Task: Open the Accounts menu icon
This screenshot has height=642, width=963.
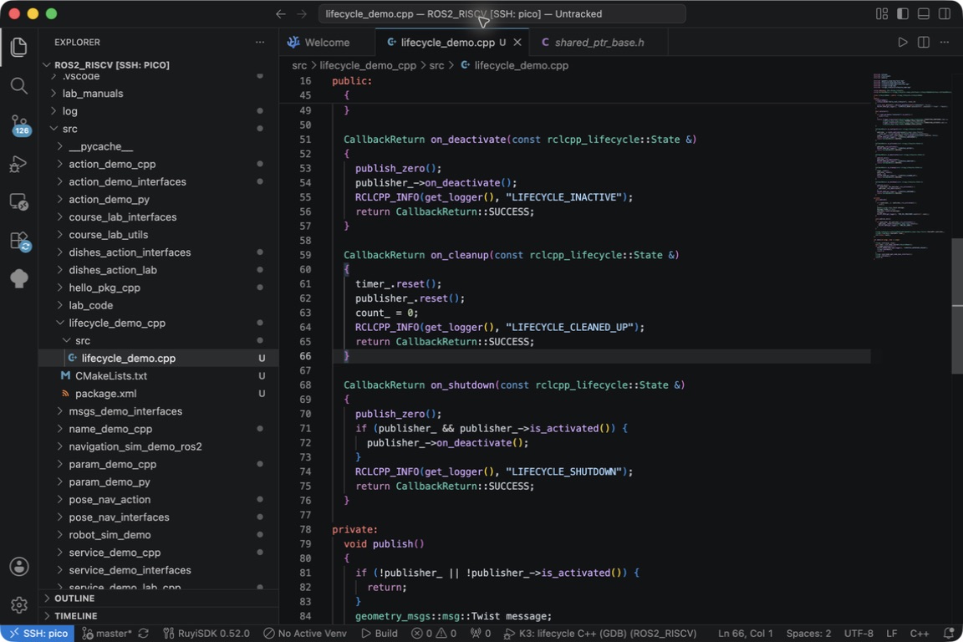Action: tap(19, 567)
